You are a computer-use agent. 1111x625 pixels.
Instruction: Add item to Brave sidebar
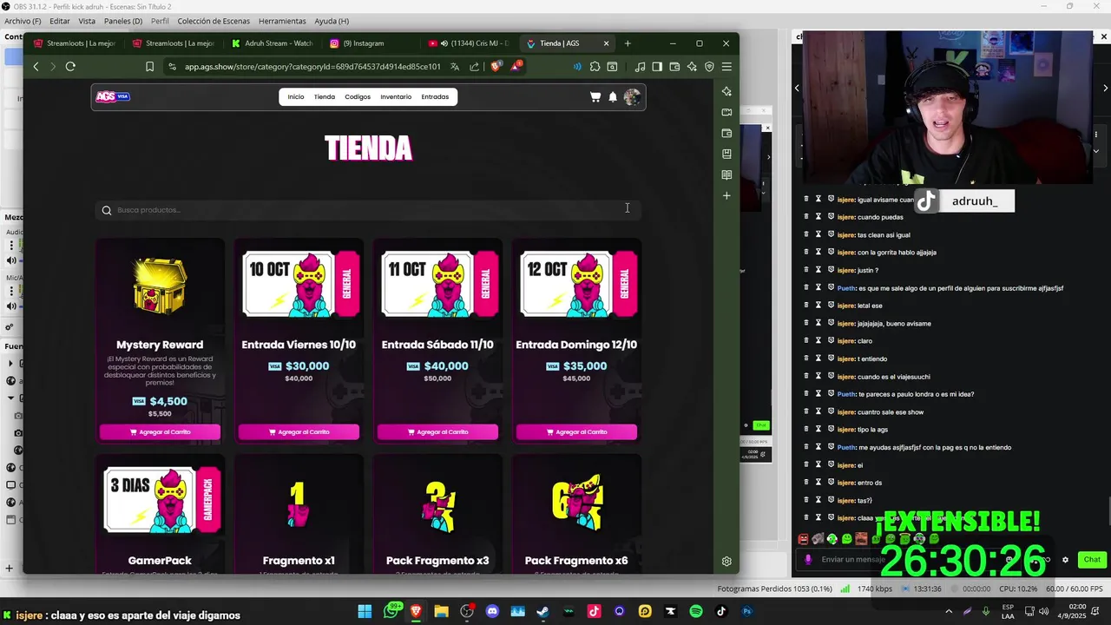726,195
